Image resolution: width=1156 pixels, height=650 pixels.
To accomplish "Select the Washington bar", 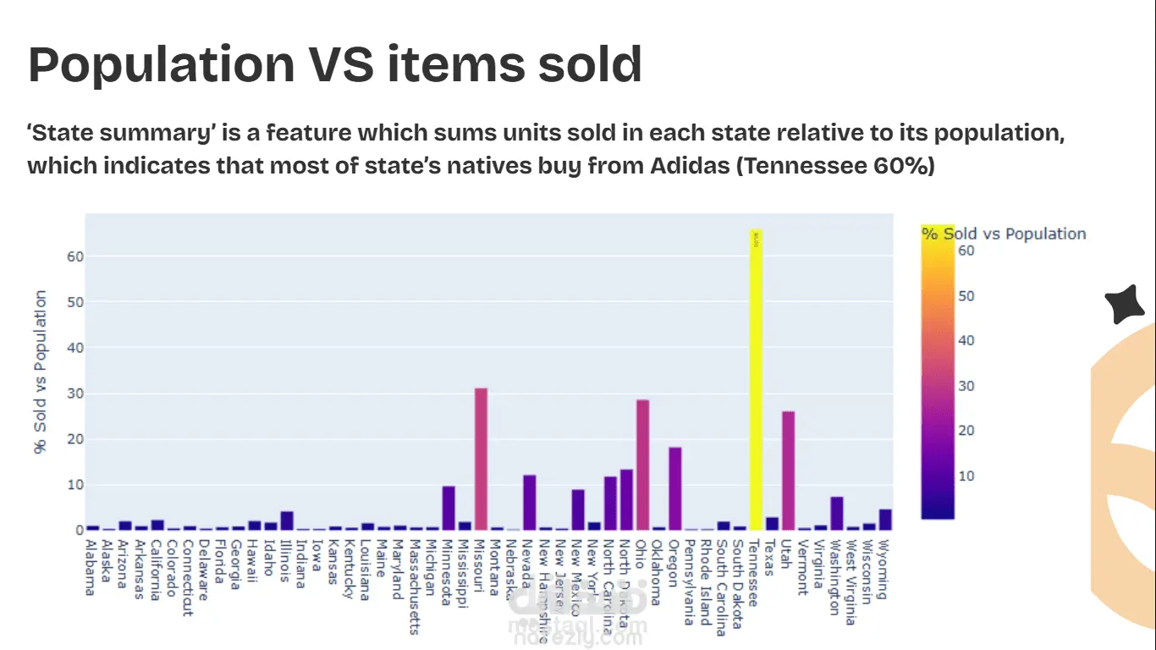I will click(x=837, y=513).
